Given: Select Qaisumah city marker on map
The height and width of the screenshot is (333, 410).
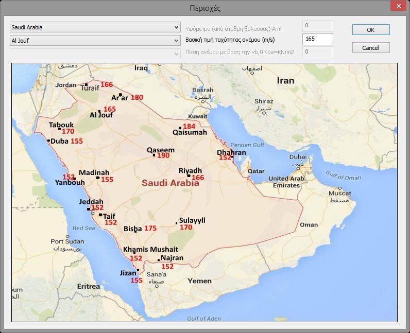Looking at the screenshot, I should pyautogui.click(x=180, y=128).
